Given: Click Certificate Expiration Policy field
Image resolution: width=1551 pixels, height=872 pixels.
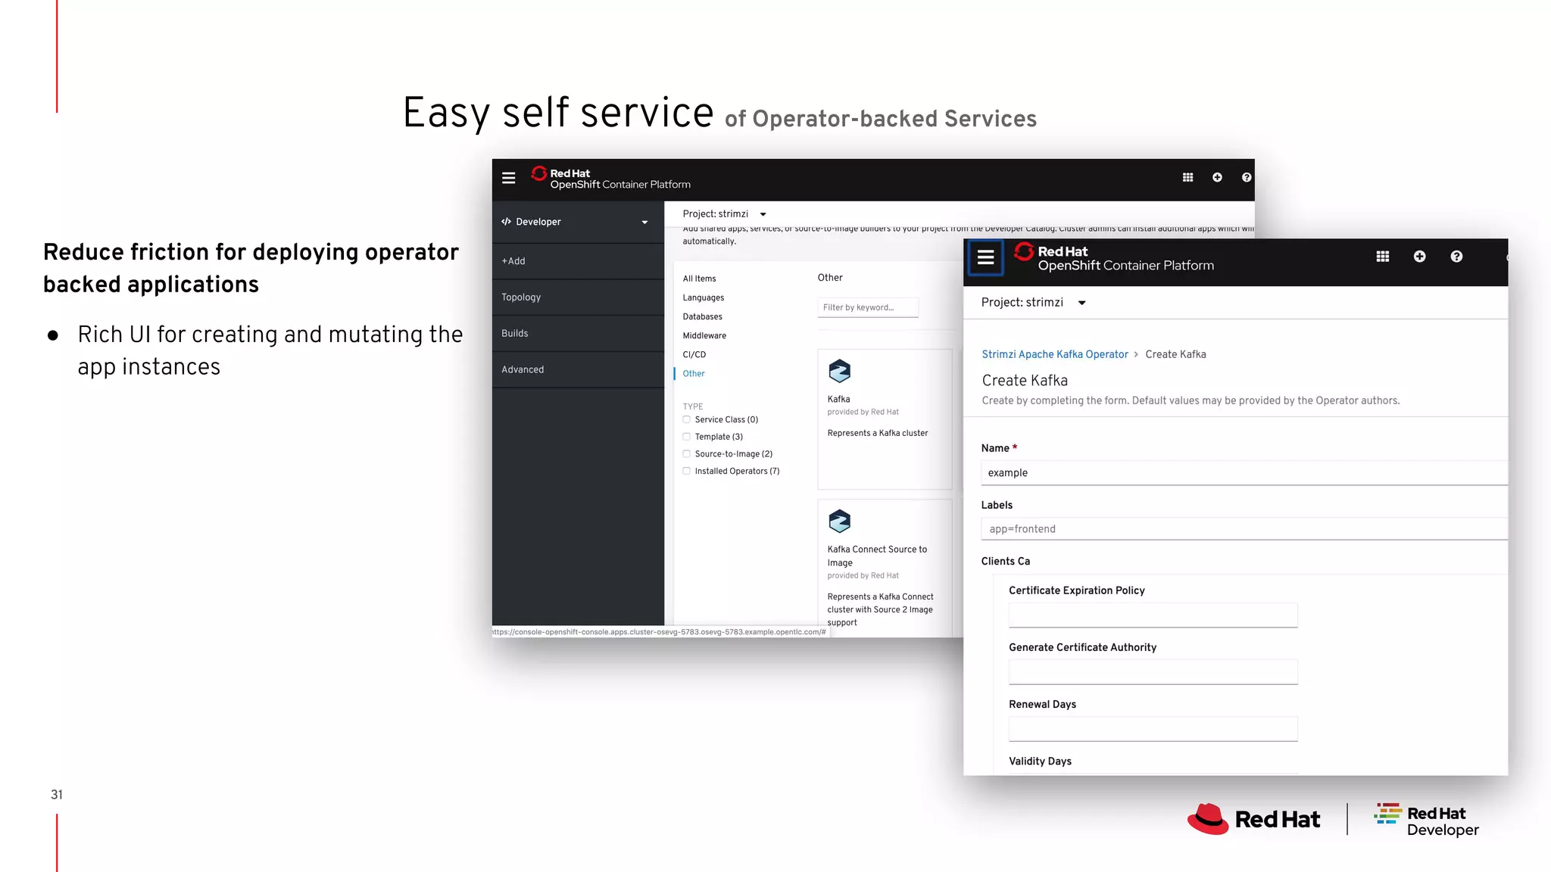Looking at the screenshot, I should click(x=1153, y=615).
